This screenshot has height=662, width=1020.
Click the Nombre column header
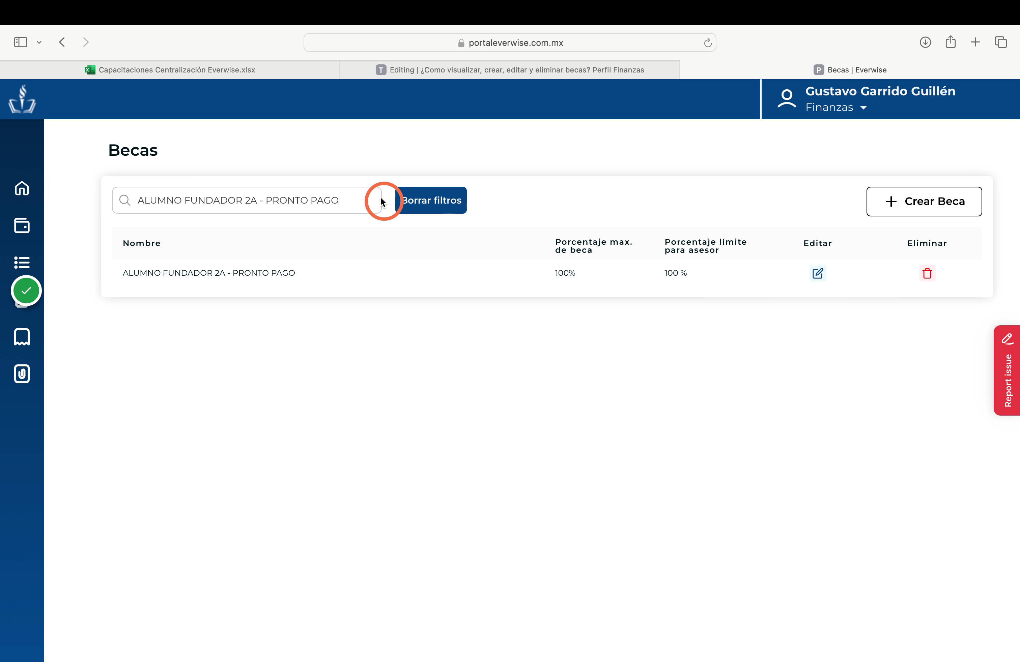pyautogui.click(x=141, y=243)
